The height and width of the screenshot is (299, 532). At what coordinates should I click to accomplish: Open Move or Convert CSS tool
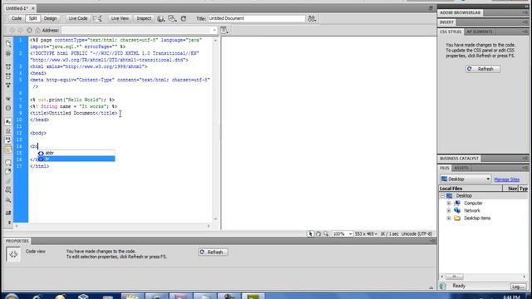pos(8,200)
